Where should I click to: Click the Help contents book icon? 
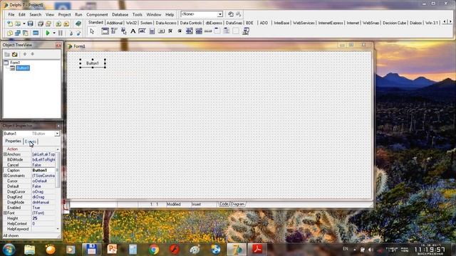click(x=78, y=23)
